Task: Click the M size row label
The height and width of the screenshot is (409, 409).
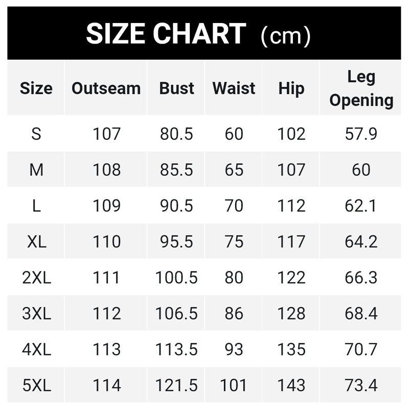Action: click(36, 170)
